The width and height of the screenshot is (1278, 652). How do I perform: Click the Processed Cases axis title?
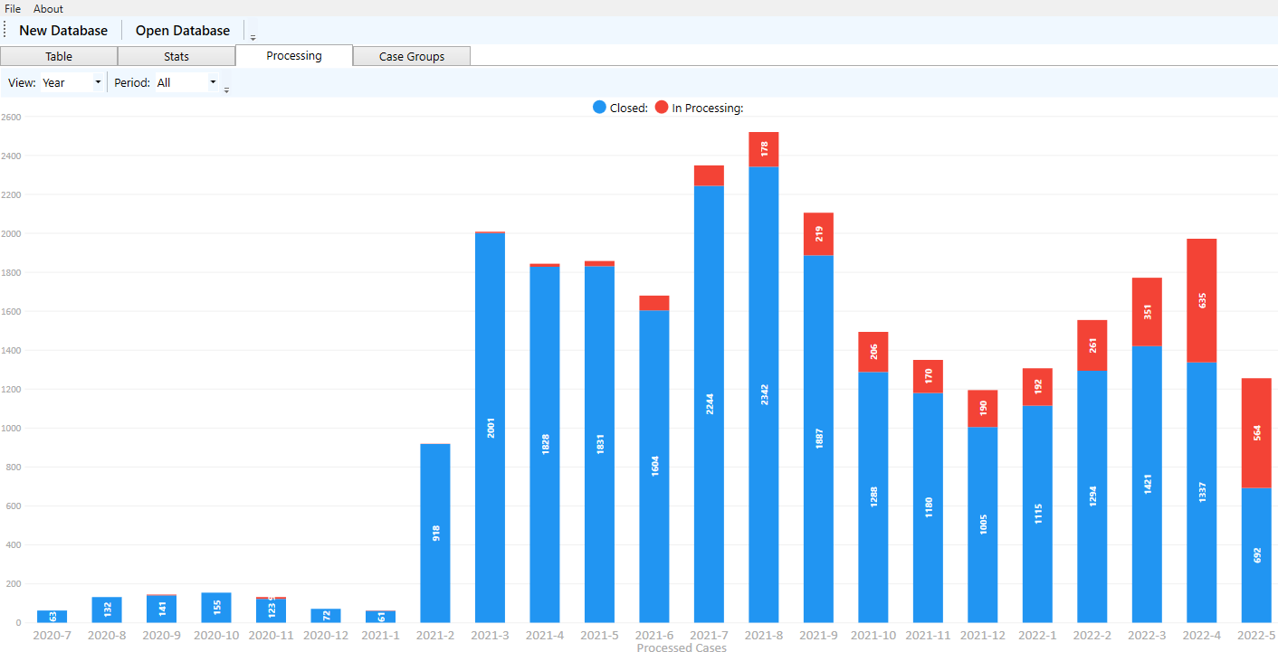pyautogui.click(x=682, y=647)
